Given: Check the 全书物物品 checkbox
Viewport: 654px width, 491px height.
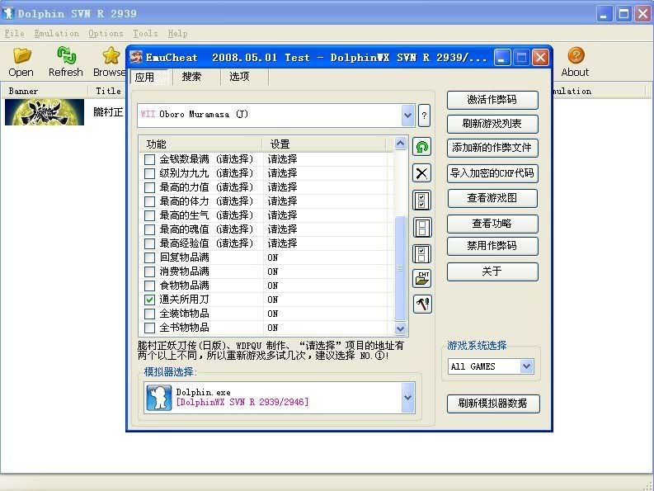Looking at the screenshot, I should pyautogui.click(x=149, y=328).
